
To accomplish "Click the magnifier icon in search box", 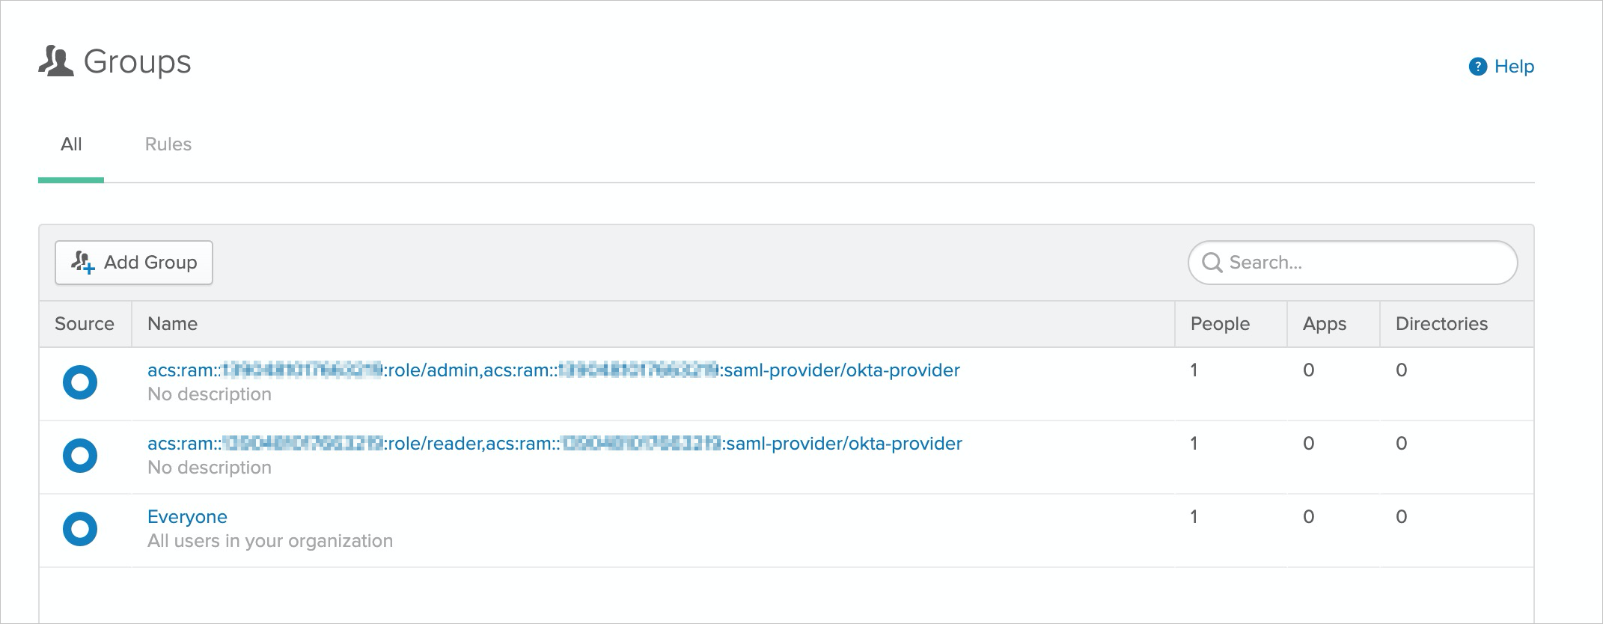I will click(1212, 263).
